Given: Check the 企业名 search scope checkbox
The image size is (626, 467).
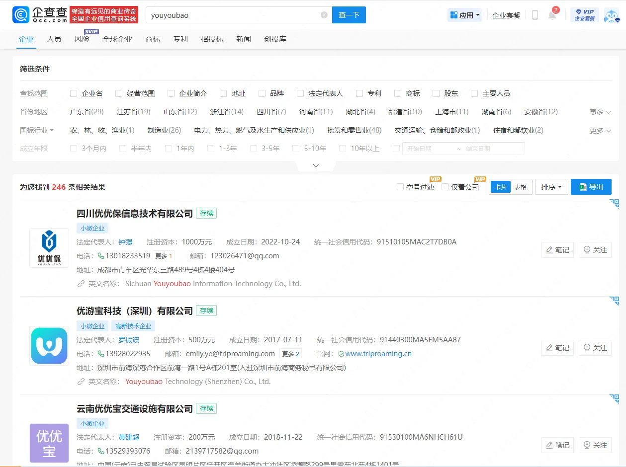Looking at the screenshot, I should tap(74, 93).
